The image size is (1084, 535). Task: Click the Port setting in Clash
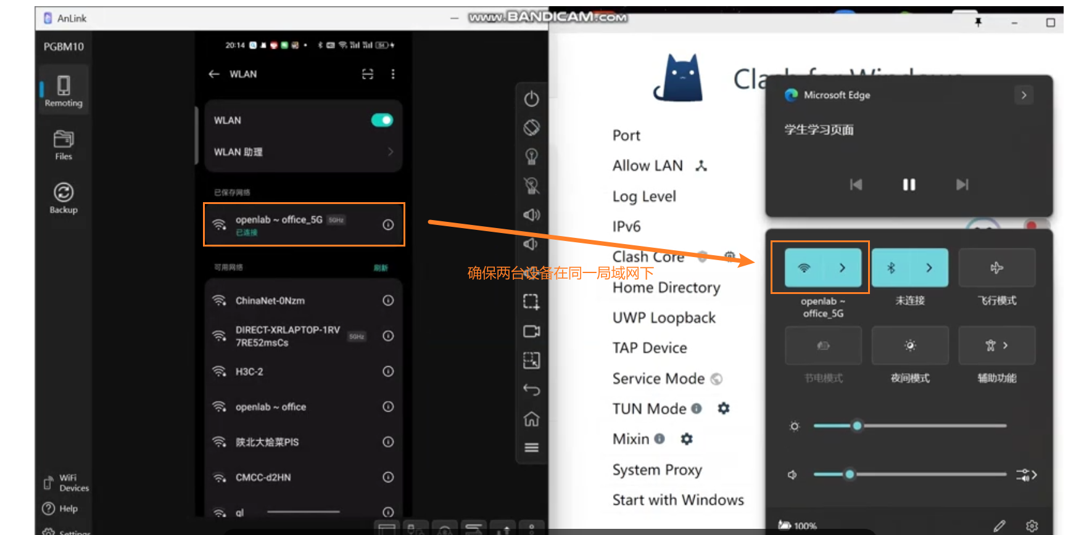pos(626,136)
